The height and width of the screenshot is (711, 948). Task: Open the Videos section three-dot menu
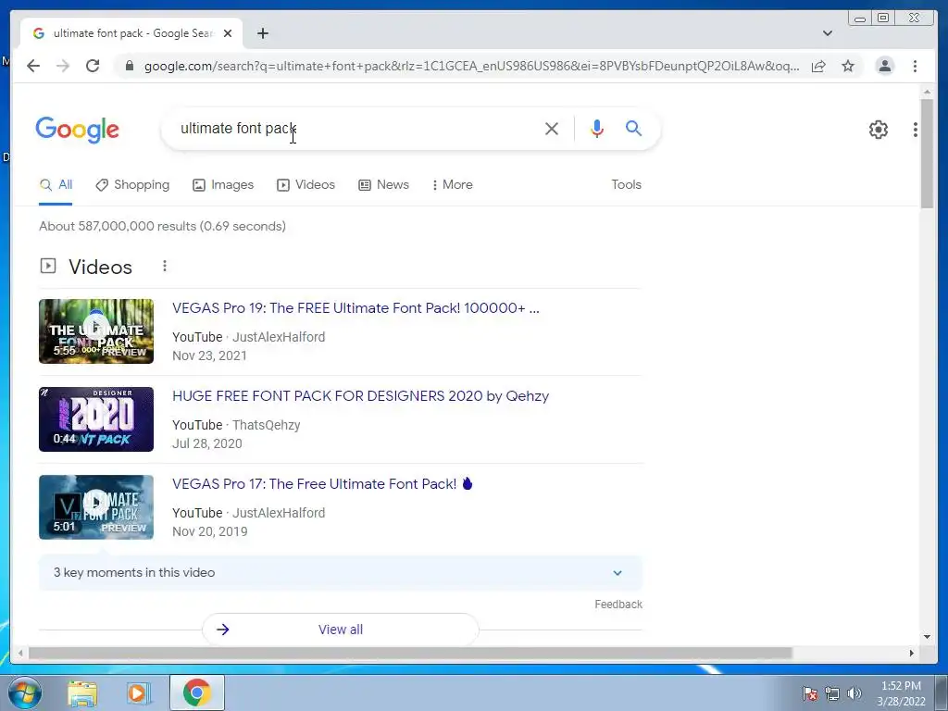point(165,266)
